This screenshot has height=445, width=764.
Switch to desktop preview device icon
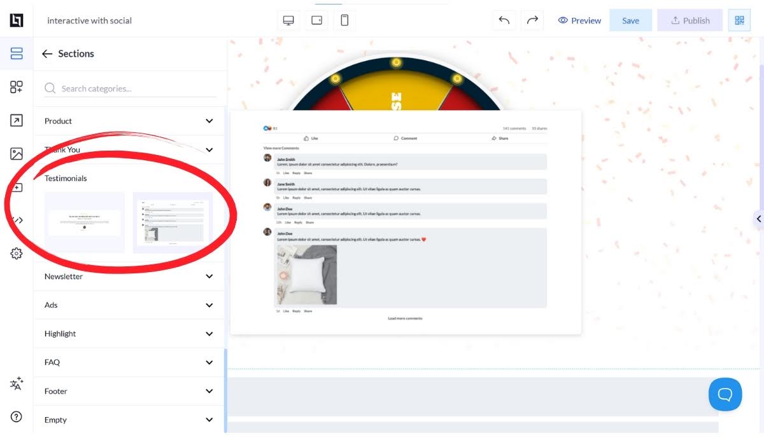288,20
